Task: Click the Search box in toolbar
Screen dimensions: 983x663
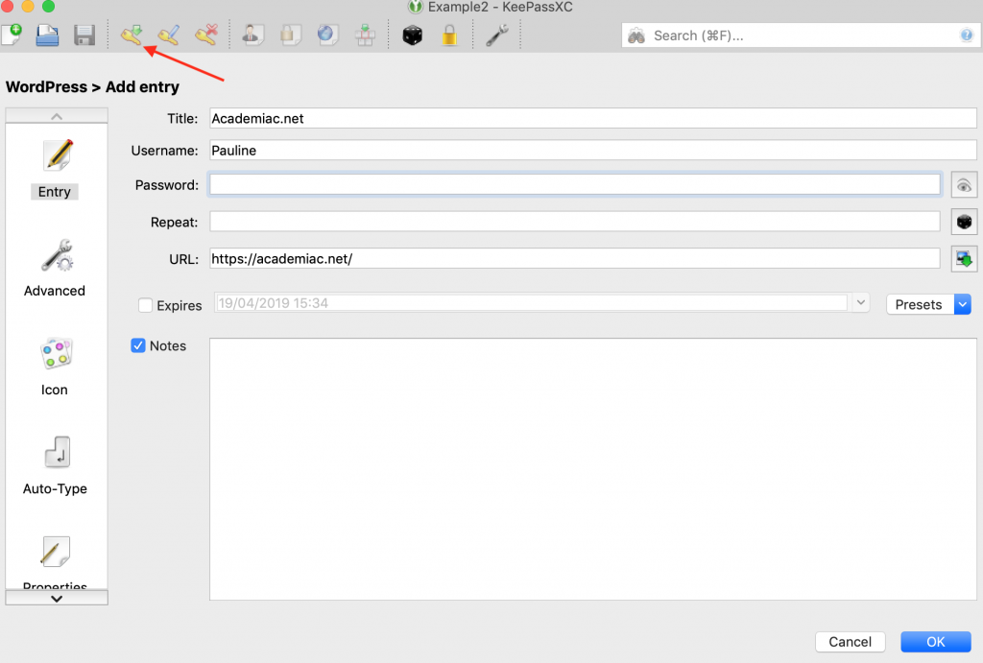Action: pos(801,36)
